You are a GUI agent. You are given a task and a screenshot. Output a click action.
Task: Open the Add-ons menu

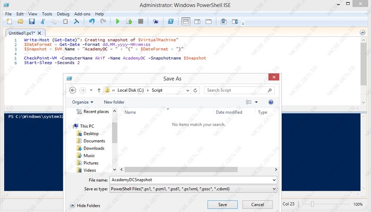tap(82, 14)
